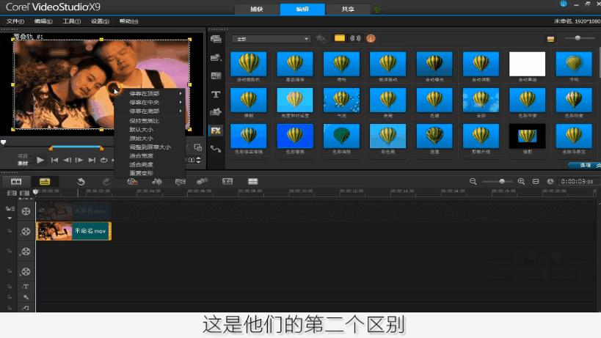Viewport: 601px width, 338px height.
Task: Open the 编辑 menu
Action: [43, 21]
